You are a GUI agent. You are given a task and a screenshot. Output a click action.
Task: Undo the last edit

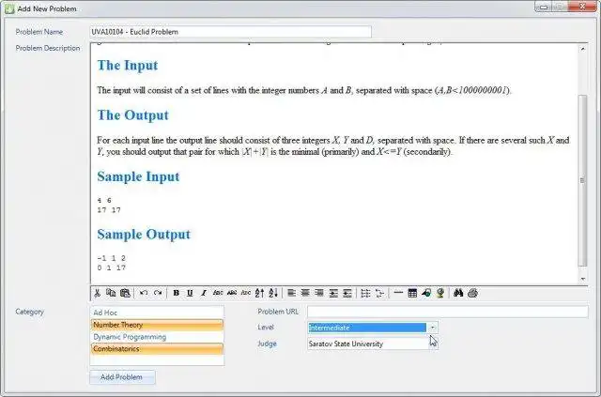point(144,293)
